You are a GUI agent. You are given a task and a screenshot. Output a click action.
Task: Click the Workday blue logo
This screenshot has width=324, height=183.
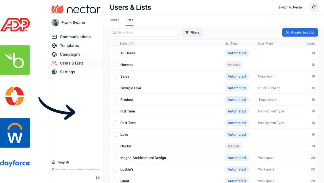pyautogui.click(x=15, y=133)
